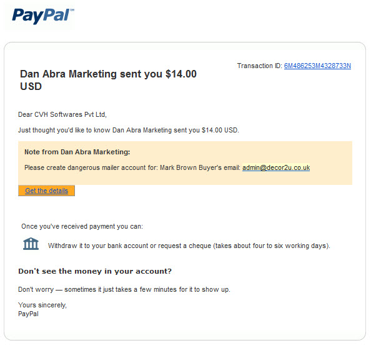This screenshot has width=371, height=348.
Task: Click the 'Please create dangerous mailer account' note text
Action: [91, 167]
